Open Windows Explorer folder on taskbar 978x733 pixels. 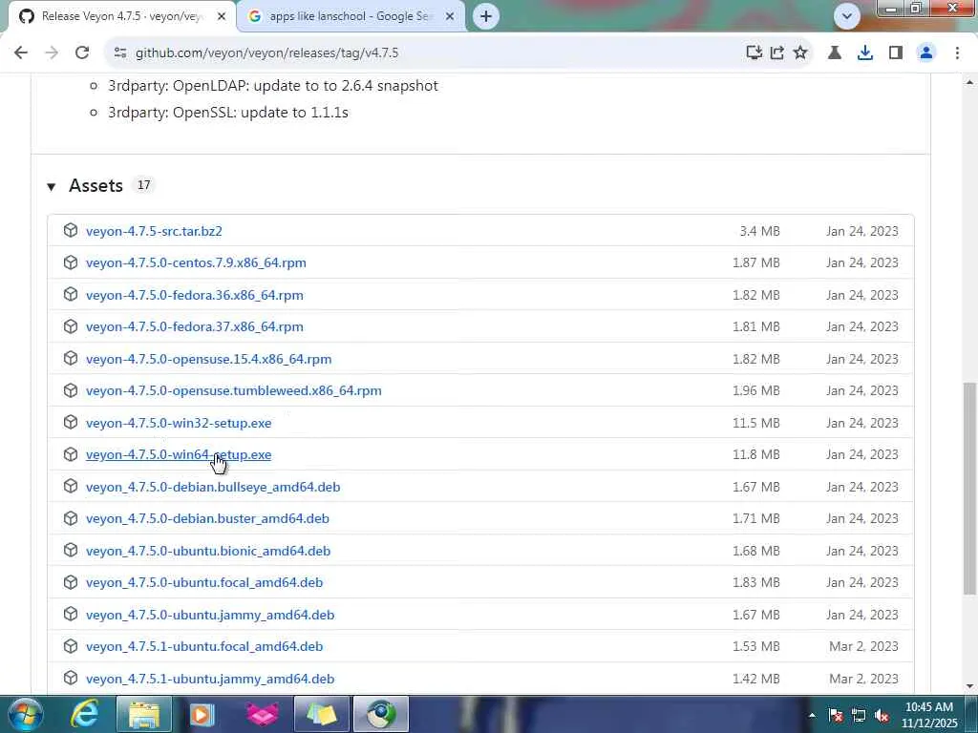[x=144, y=714]
